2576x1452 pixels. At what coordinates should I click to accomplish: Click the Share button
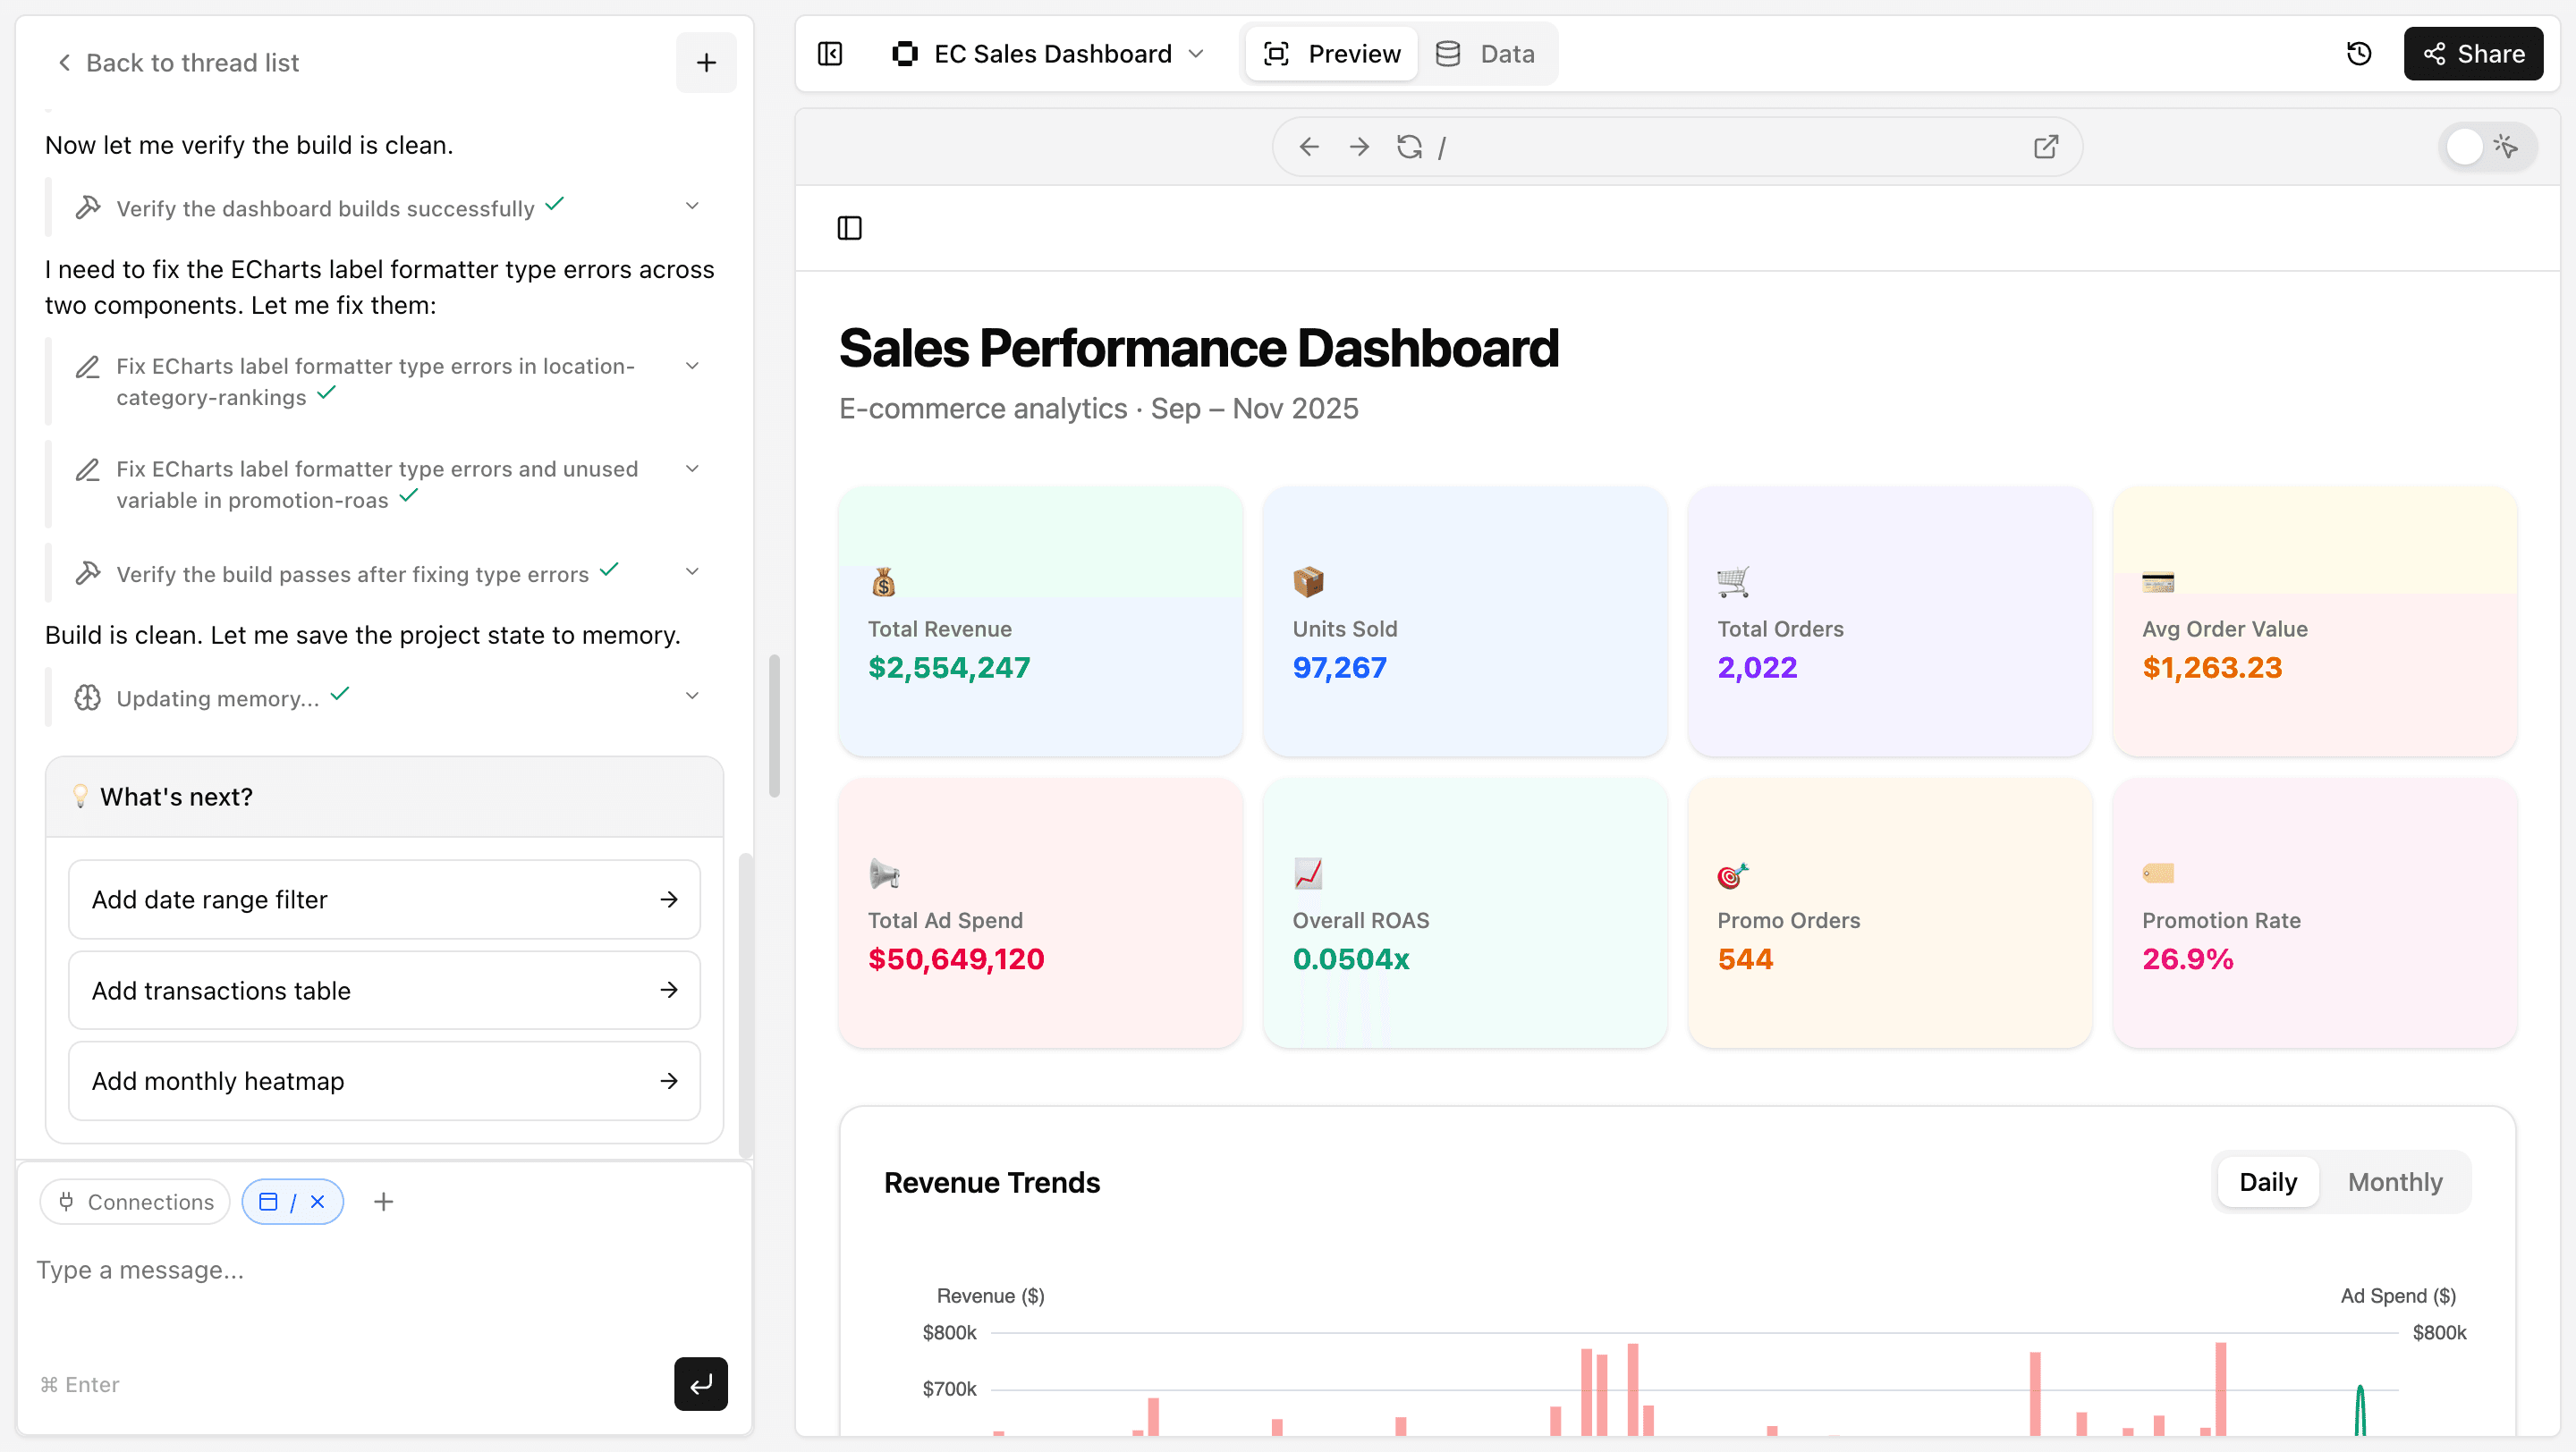[2473, 53]
